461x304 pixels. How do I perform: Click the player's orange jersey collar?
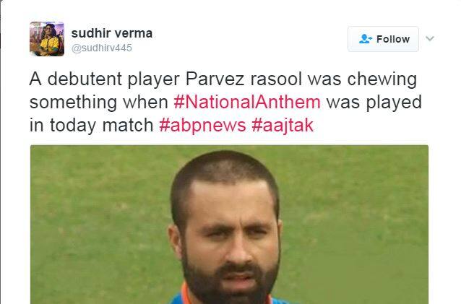184,294
